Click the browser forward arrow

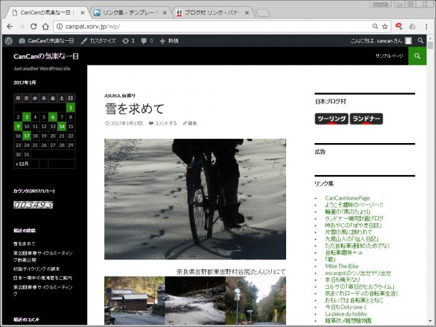coord(22,27)
